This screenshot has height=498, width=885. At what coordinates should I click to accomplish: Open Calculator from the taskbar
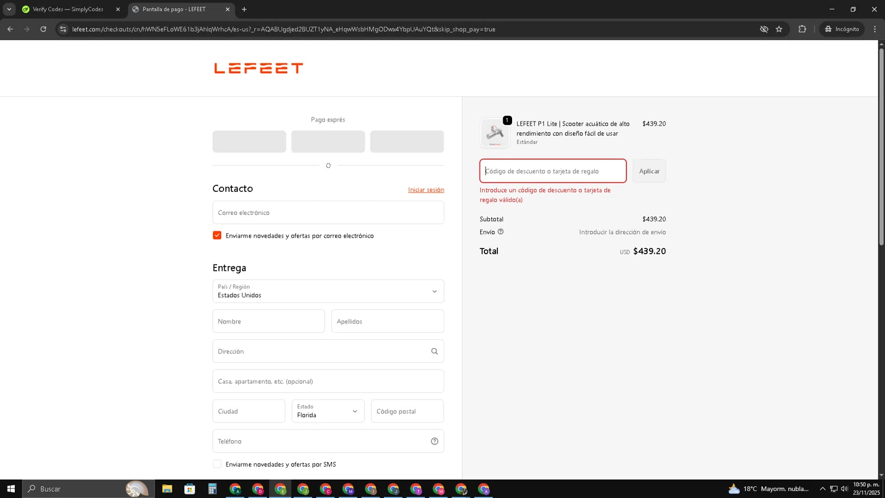[x=212, y=489]
